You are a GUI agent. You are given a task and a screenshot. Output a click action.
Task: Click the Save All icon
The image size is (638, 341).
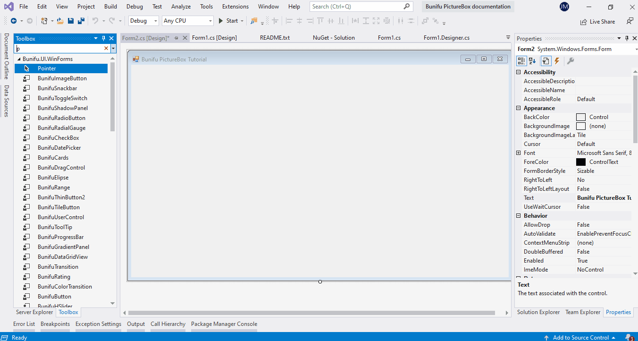tap(81, 21)
